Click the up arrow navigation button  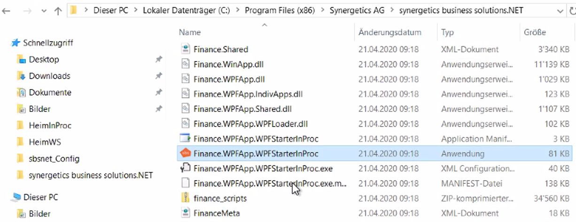click(58, 11)
